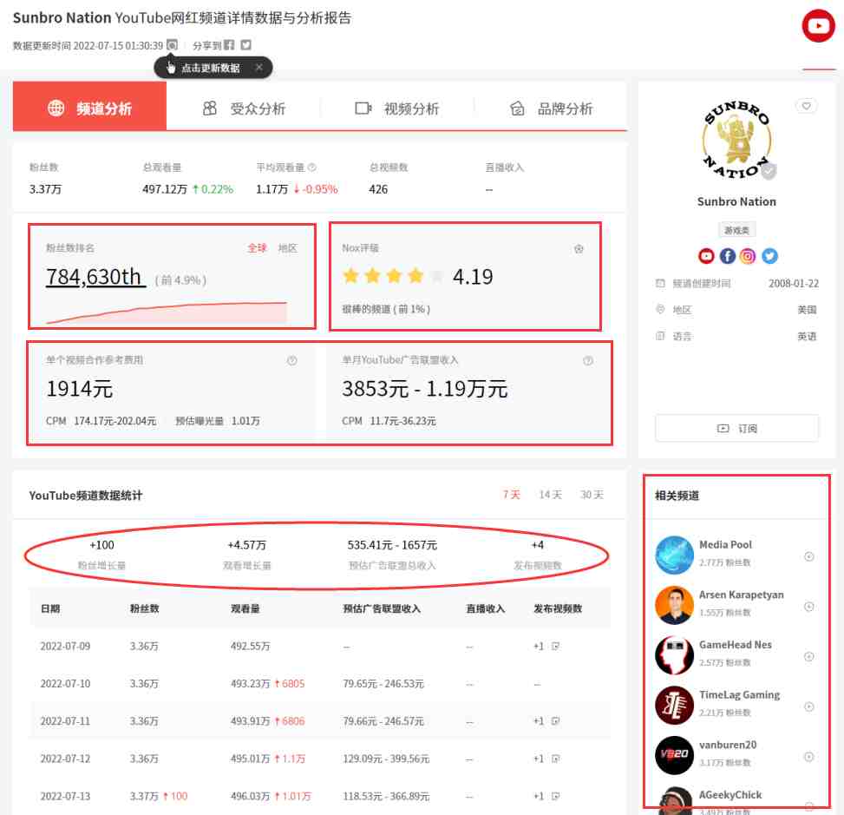Viewport: 844px width, 815px height.
Task: Switch to the 视频分析 tab
Action: (x=397, y=108)
